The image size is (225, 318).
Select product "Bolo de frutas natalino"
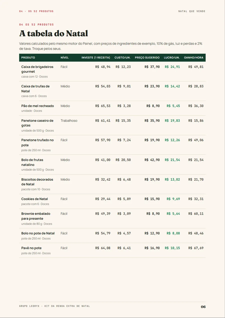pyautogui.click(x=32, y=162)
